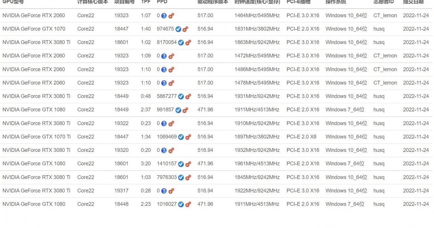Select the clock speed cell 1464MHz/5495MHz

[257, 15]
